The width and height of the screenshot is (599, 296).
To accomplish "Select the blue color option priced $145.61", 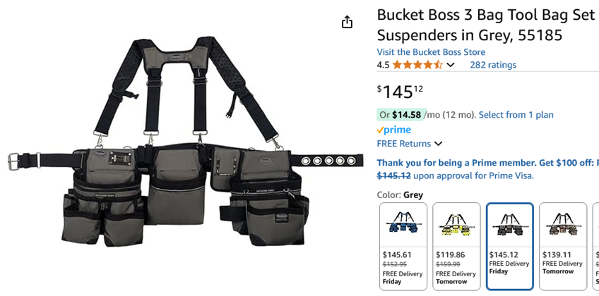I will 403,247.
